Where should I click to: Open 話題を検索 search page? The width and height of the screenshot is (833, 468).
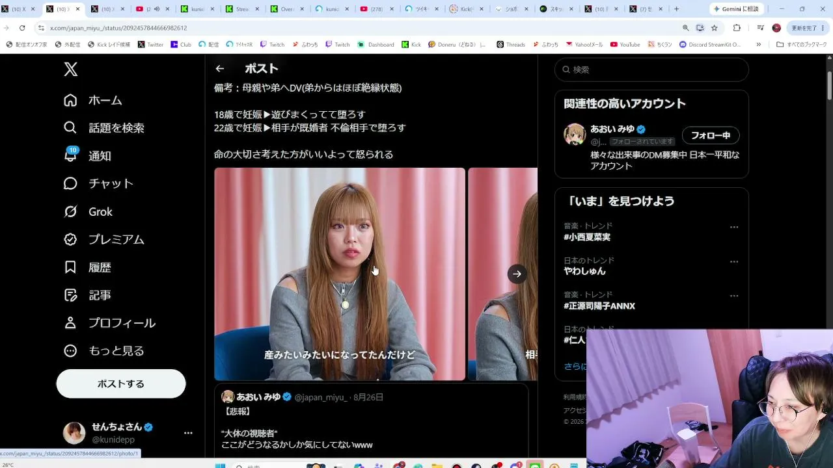pos(104,128)
